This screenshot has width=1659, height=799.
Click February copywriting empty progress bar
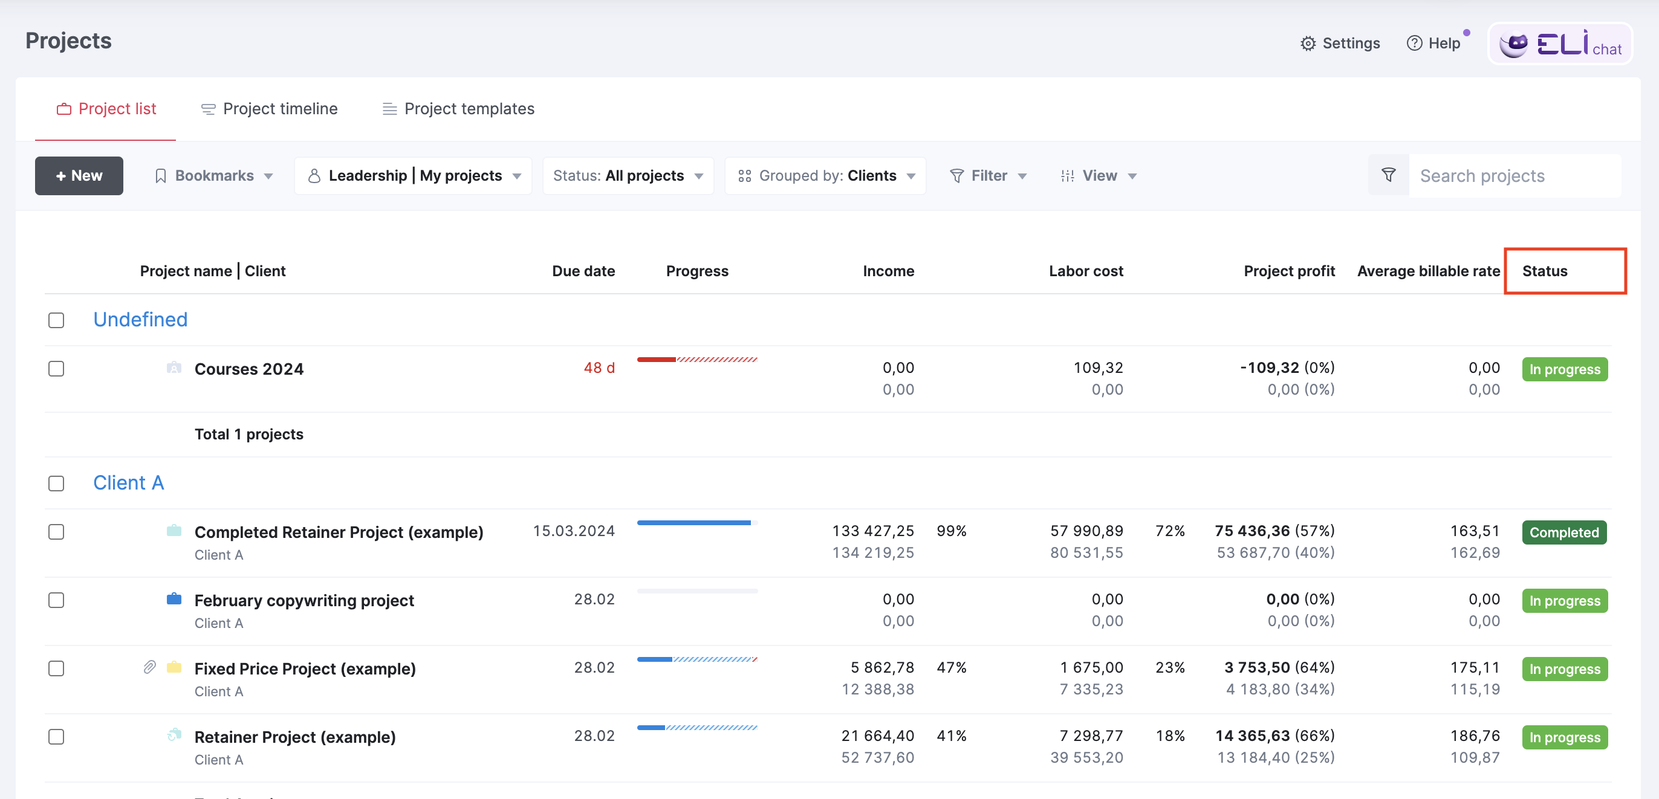(x=698, y=591)
